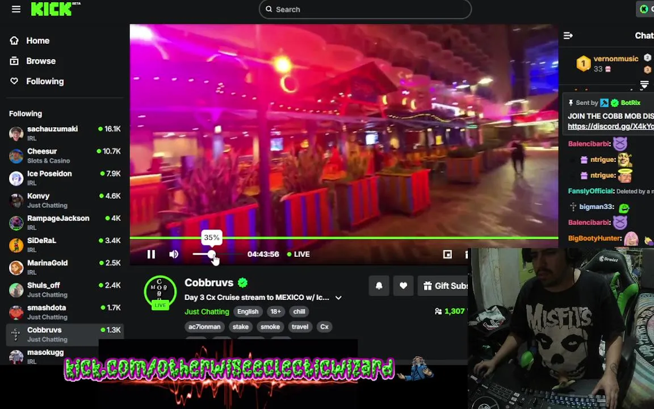Select Cobbruvs in following list
This screenshot has height=409, width=654.
[x=65, y=334]
